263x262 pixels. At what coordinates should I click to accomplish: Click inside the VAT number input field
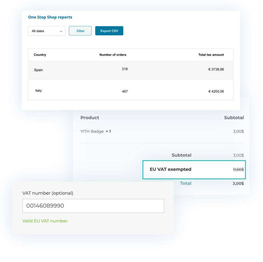click(x=93, y=206)
